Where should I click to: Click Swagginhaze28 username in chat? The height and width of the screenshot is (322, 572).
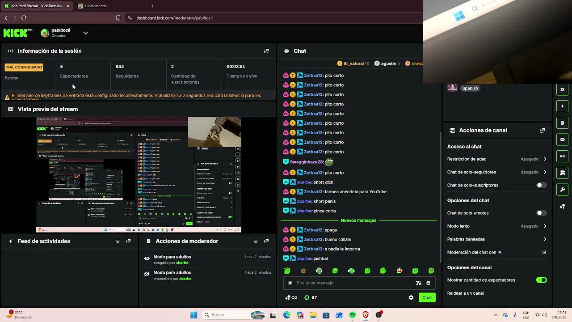tap(306, 162)
